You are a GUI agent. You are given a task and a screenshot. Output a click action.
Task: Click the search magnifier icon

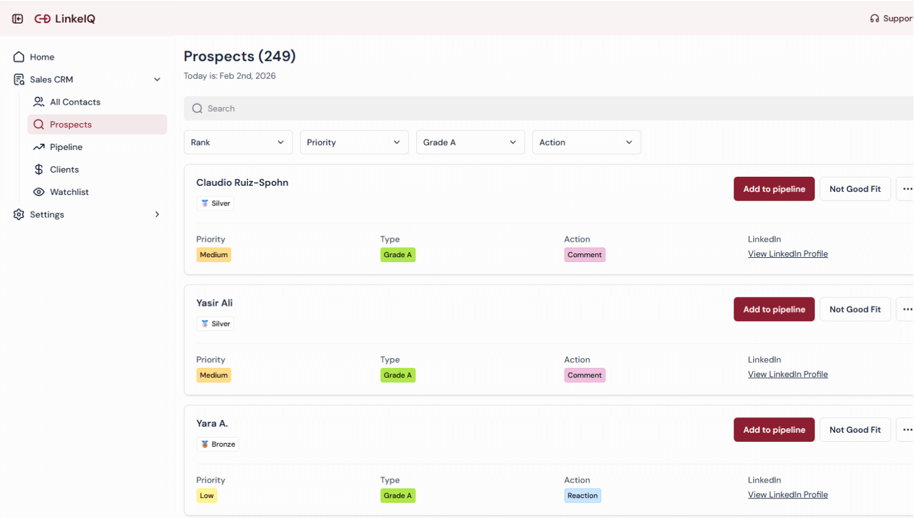(x=197, y=108)
